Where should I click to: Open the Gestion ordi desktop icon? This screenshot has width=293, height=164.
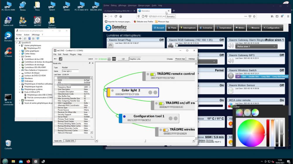(x=8, y=21)
